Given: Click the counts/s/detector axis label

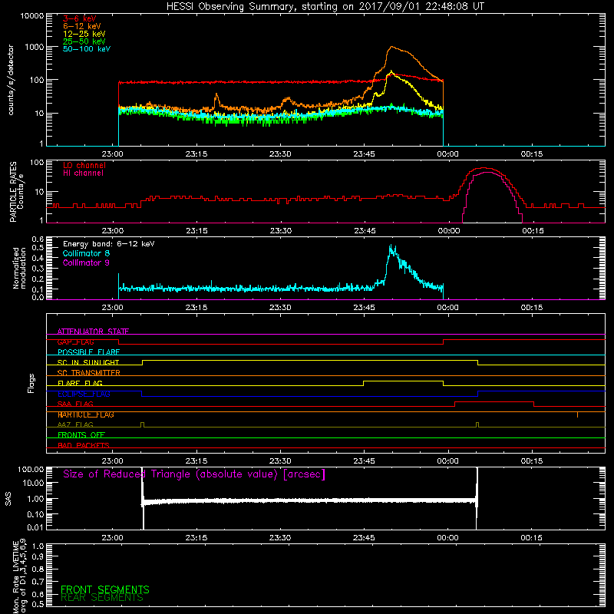Looking at the screenshot, I should [11, 80].
